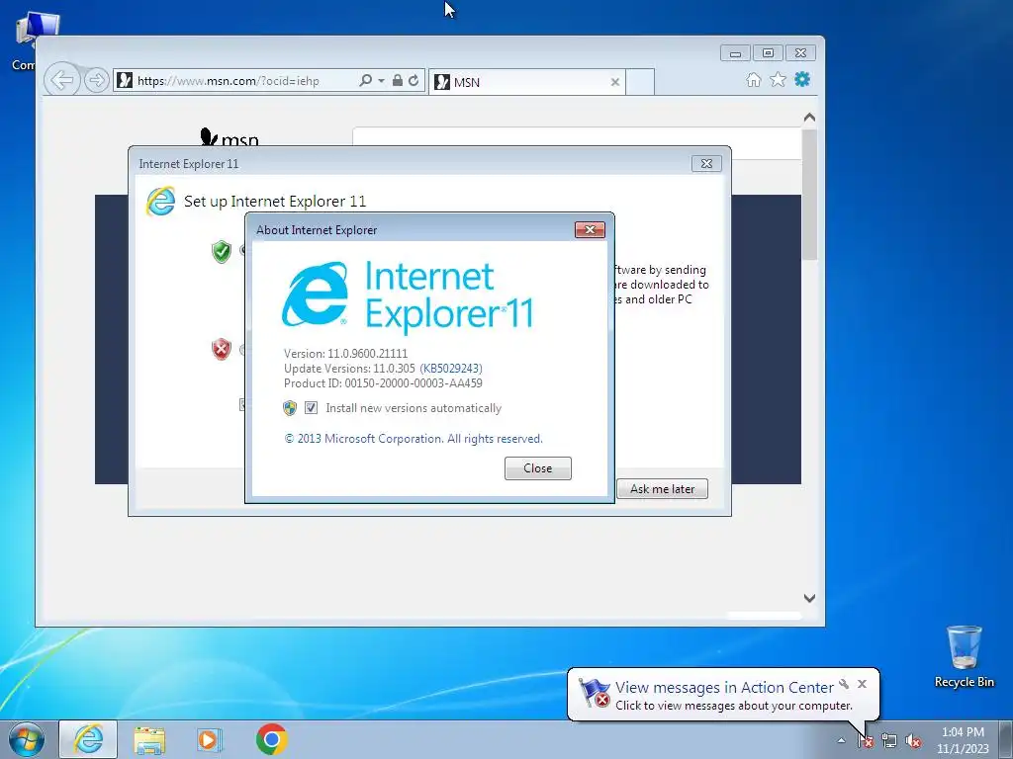Click the page scroll up arrow
This screenshot has height=759, width=1013.
pyautogui.click(x=809, y=118)
